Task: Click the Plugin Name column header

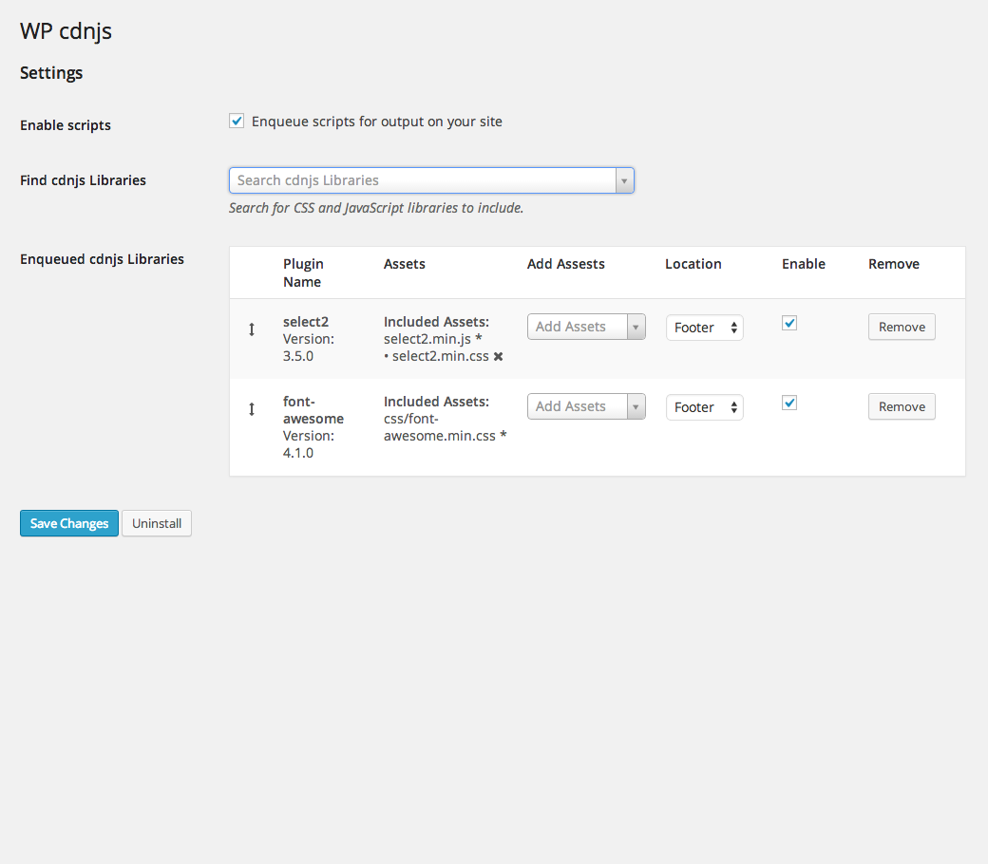Action: coord(303,272)
